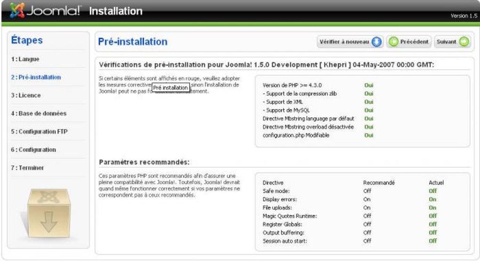The image size is (480, 261).
Task: Select step 2: Pré-installation
Action: (x=36, y=77)
